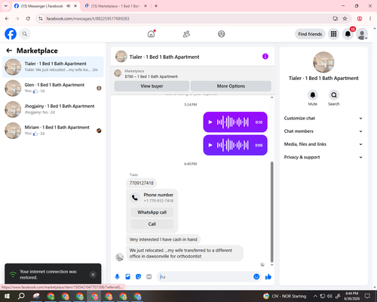Click the chat scroll down arrow
The height and width of the screenshot is (302, 377).
[271, 265]
